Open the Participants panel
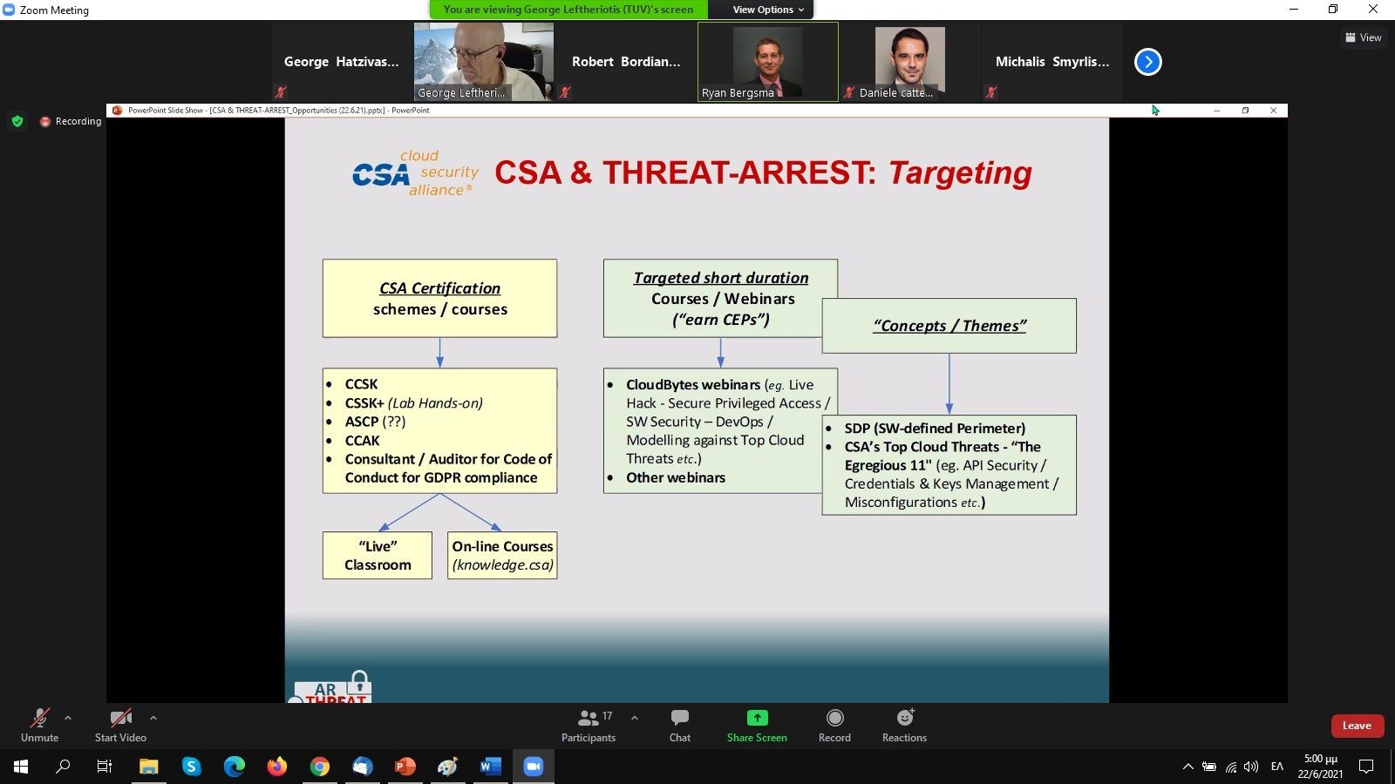Image resolution: width=1395 pixels, height=784 pixels. tap(589, 725)
